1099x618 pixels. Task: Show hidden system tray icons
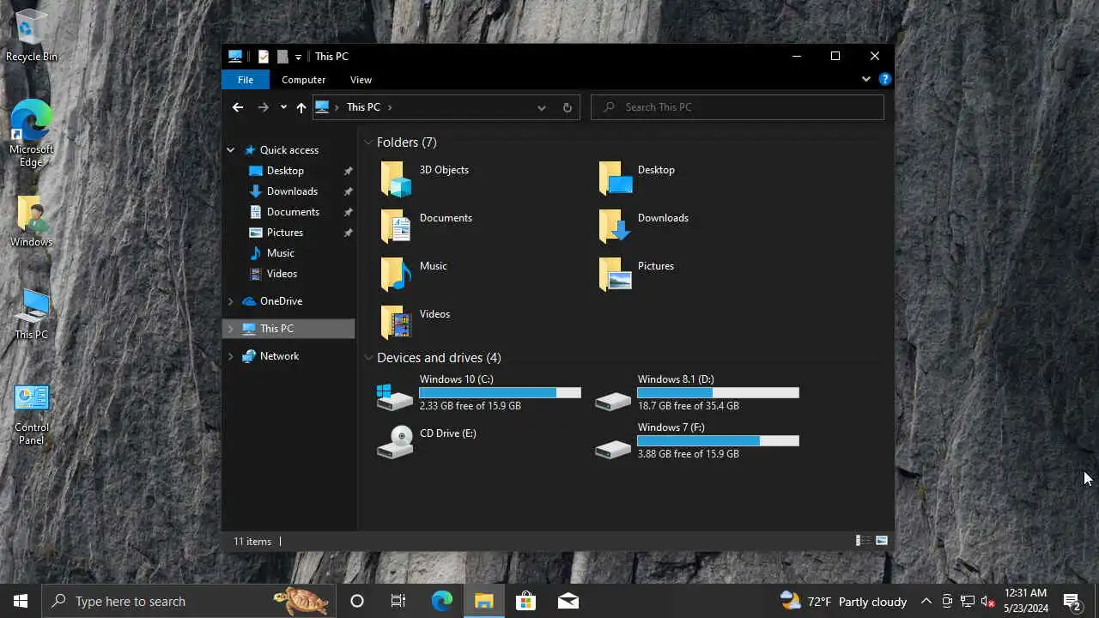[x=926, y=601]
